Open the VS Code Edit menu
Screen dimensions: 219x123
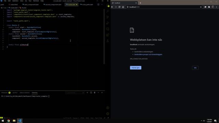9,1
